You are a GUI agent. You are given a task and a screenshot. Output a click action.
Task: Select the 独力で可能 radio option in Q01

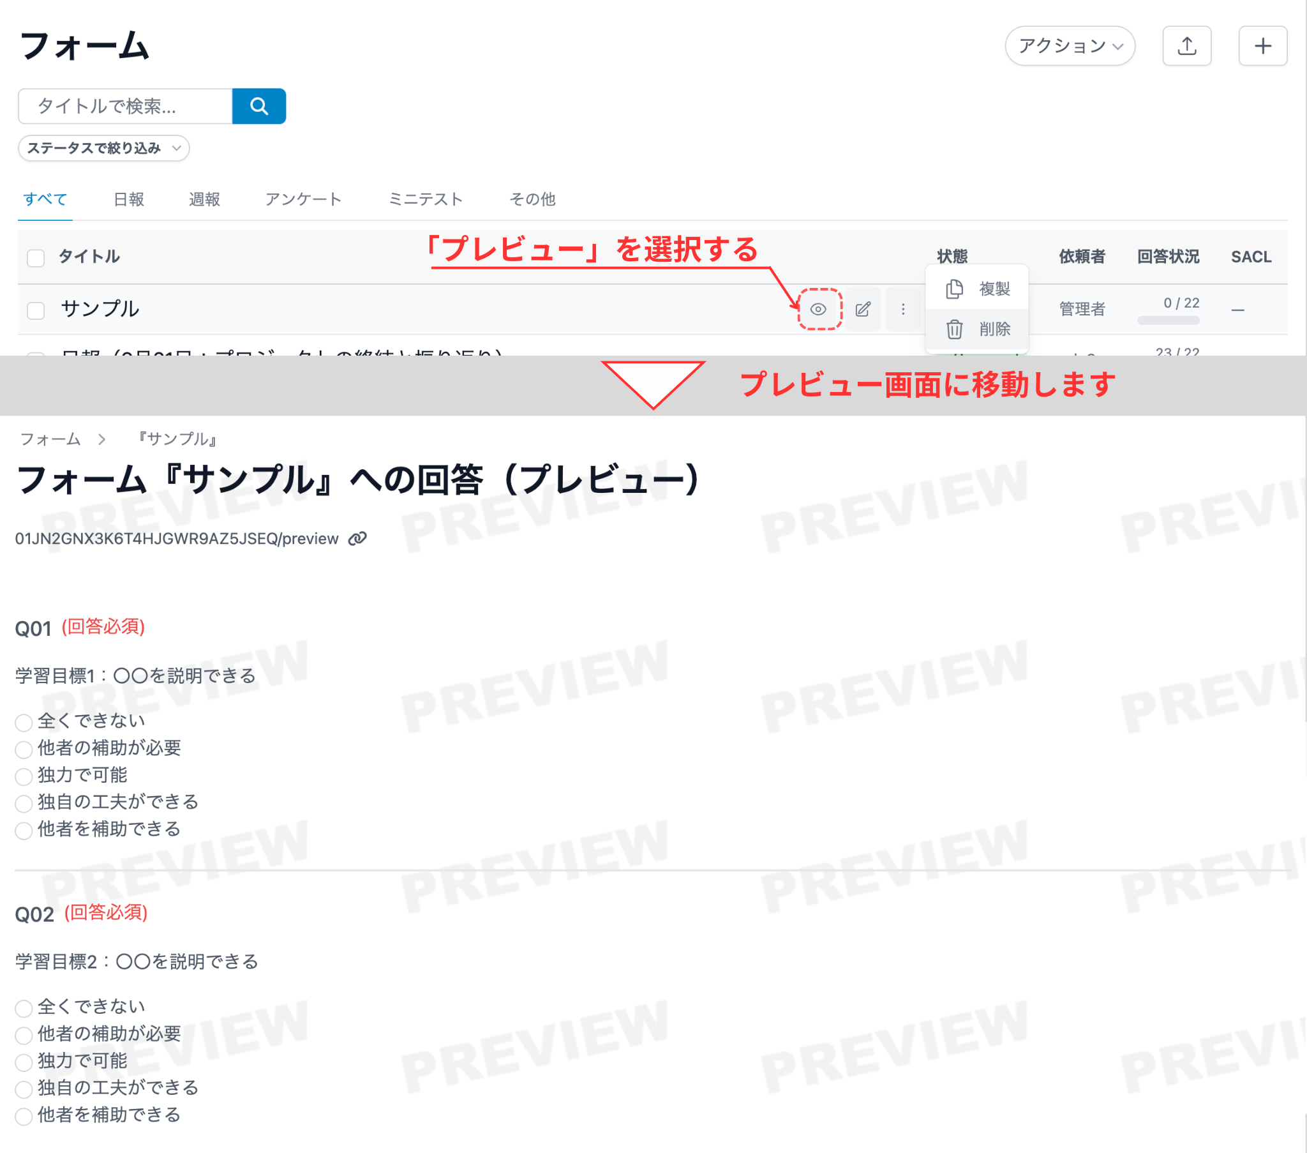click(23, 776)
